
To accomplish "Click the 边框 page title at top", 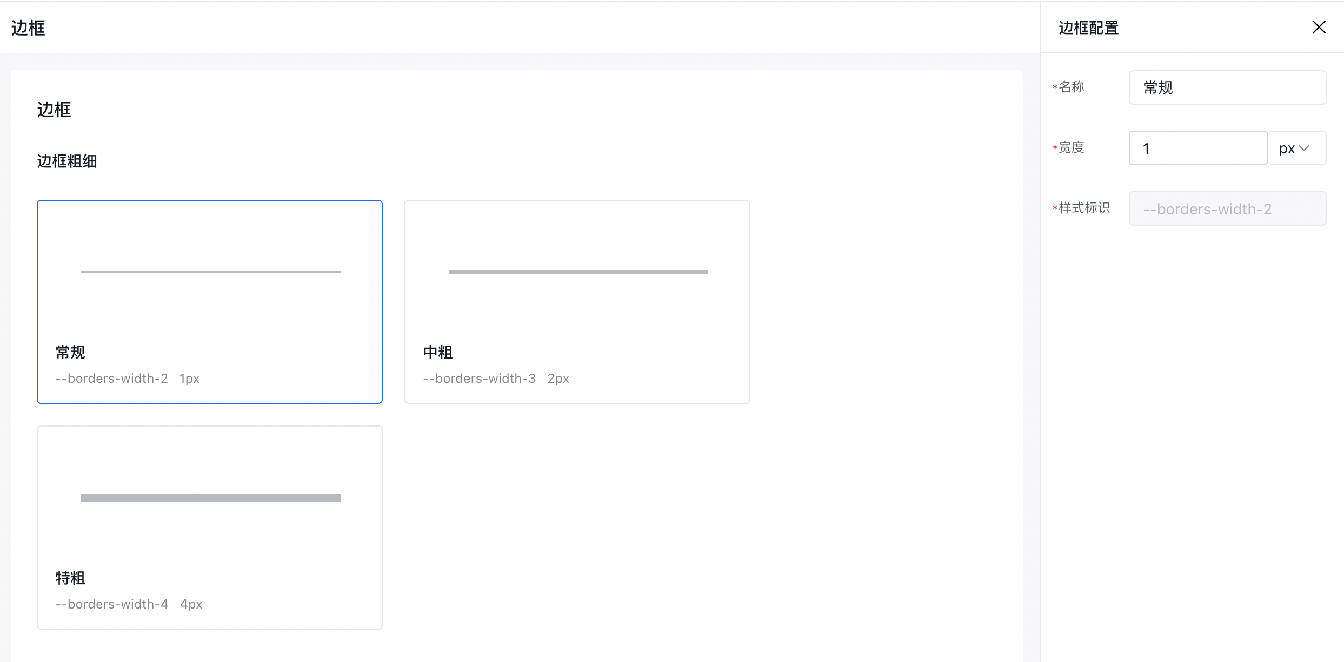I will click(28, 28).
